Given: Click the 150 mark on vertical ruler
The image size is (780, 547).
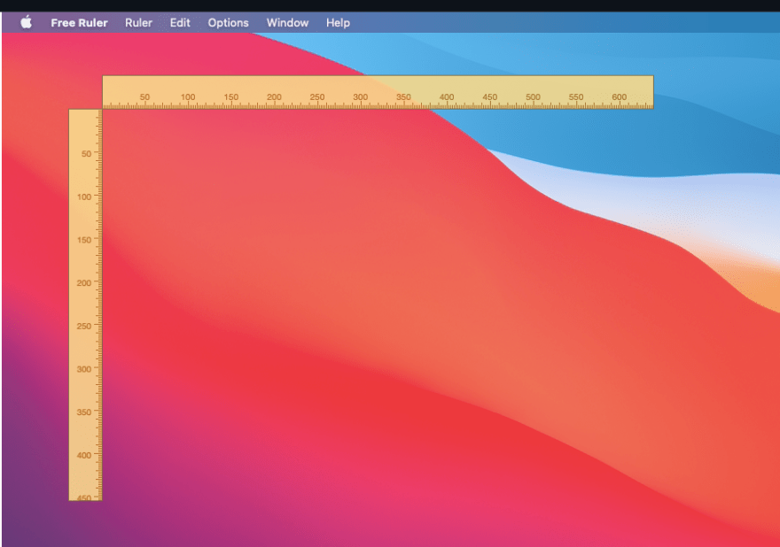Looking at the screenshot, I should point(84,240).
